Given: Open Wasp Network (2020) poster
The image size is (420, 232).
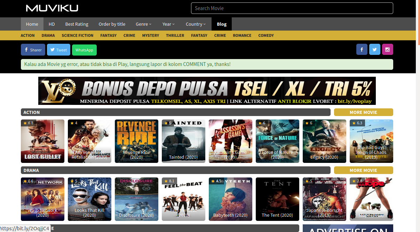Looking at the screenshot, I should (42, 199).
